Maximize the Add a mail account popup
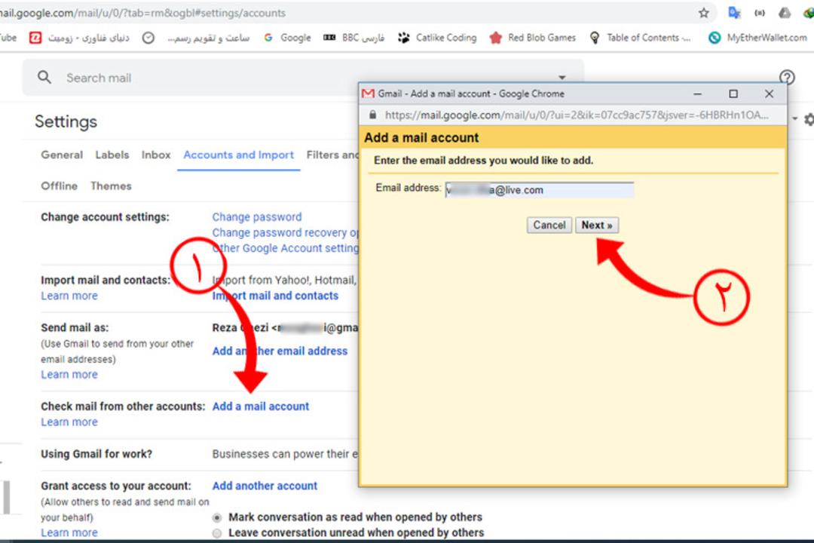814x543 pixels. [733, 94]
